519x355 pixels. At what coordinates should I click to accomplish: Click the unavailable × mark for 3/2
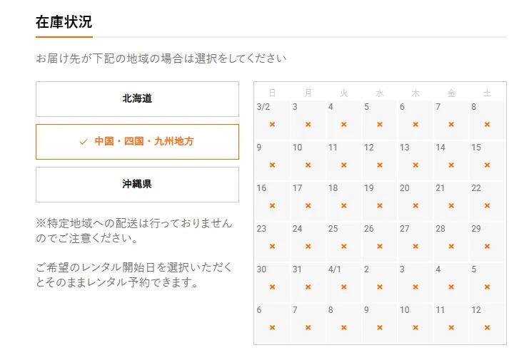coord(272,125)
